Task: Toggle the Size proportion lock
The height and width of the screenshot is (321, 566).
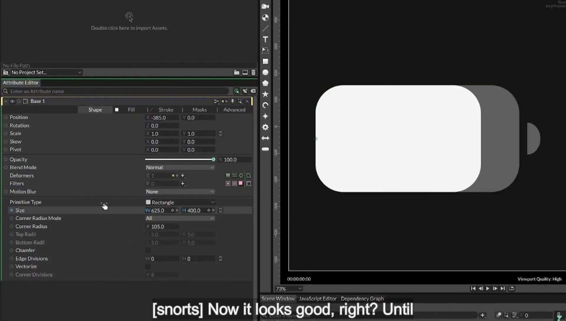Action: tap(220, 210)
